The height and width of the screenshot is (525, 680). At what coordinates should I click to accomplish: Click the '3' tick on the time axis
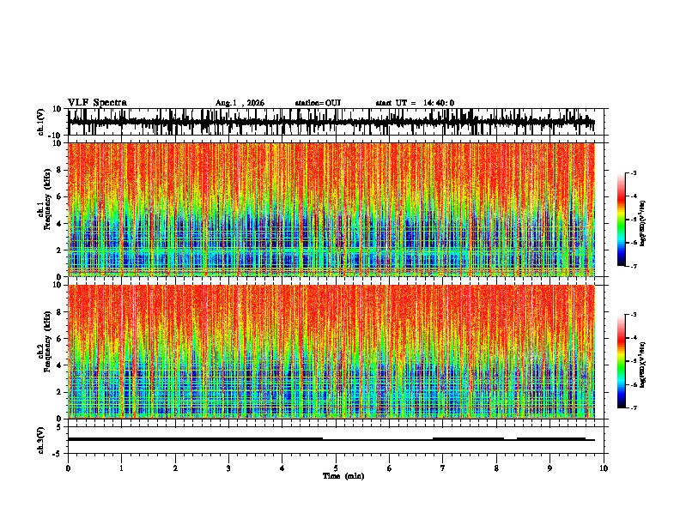point(228,468)
